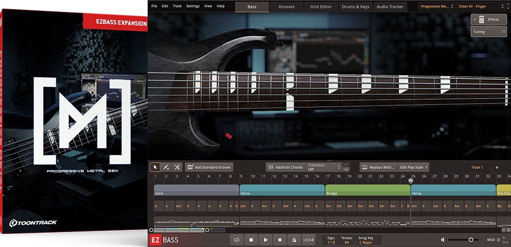Open the Transition Off dropdown

point(323,167)
